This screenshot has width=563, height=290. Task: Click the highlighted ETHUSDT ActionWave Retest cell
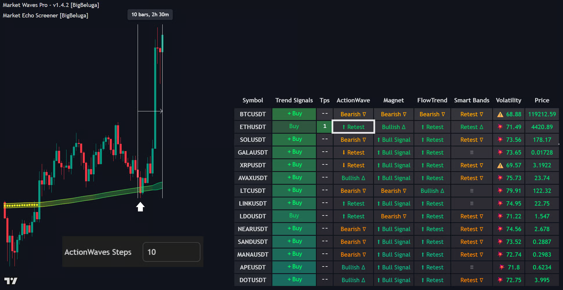tap(353, 127)
